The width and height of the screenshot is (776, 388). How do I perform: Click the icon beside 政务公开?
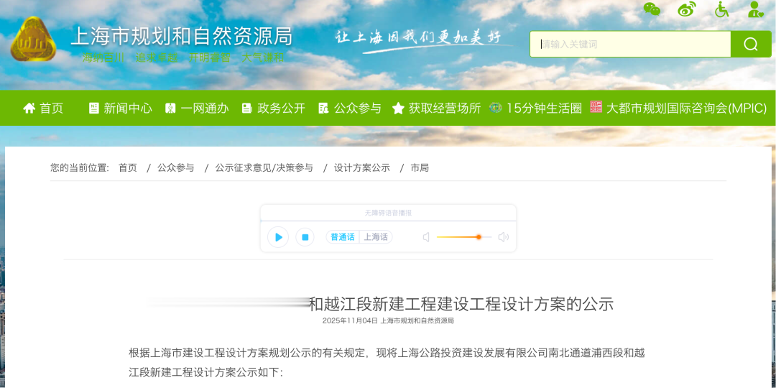tap(247, 108)
